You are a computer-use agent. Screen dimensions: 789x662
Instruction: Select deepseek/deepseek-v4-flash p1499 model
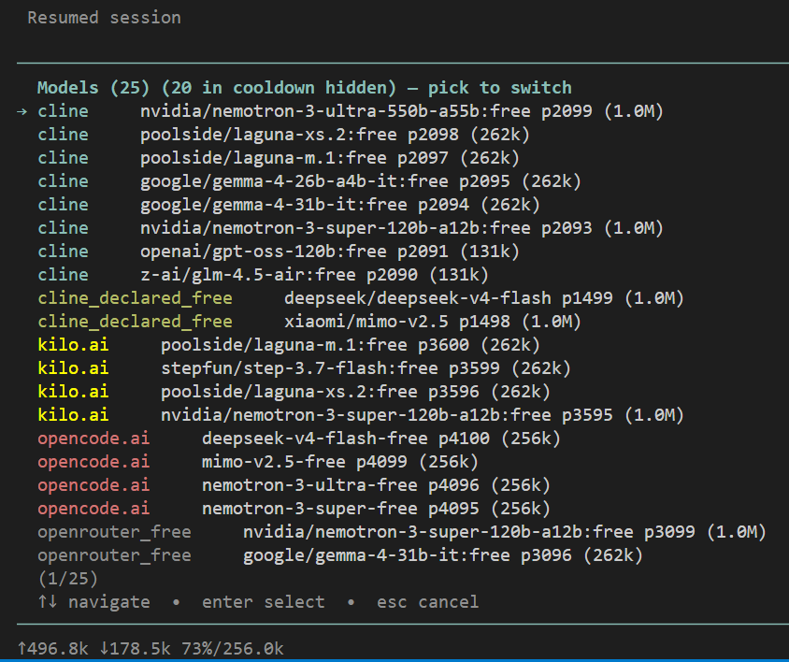tap(361, 298)
